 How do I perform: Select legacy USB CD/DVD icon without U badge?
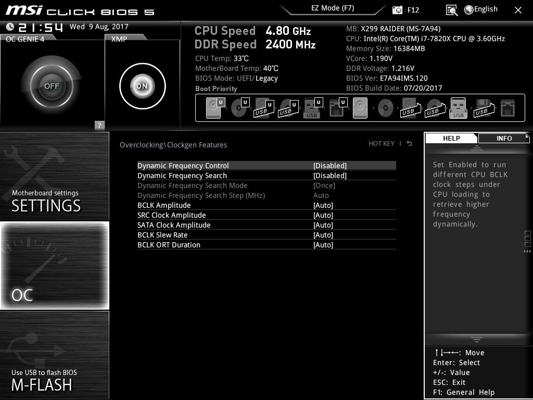coord(435,108)
